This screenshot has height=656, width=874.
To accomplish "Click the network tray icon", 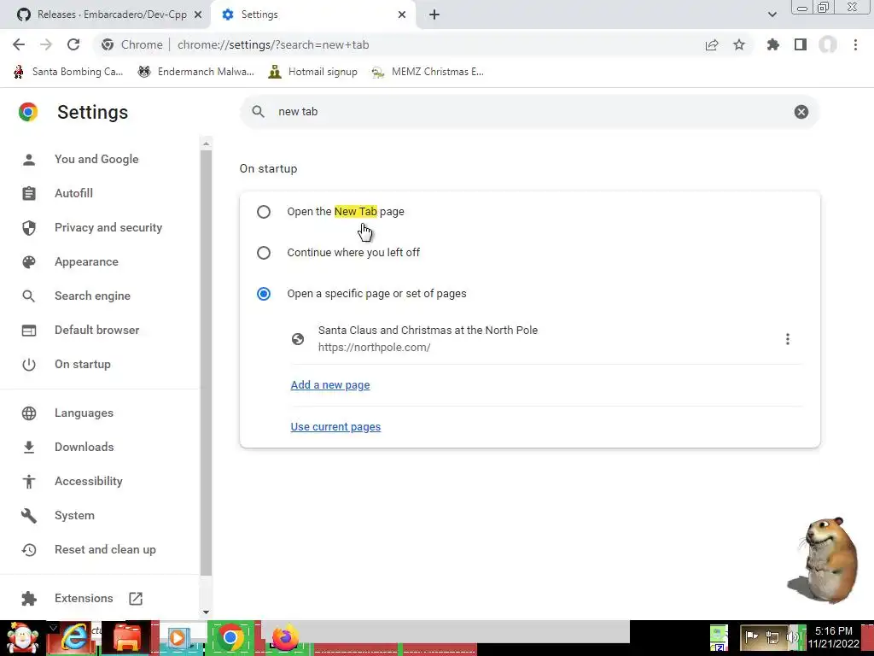I will 772,637.
